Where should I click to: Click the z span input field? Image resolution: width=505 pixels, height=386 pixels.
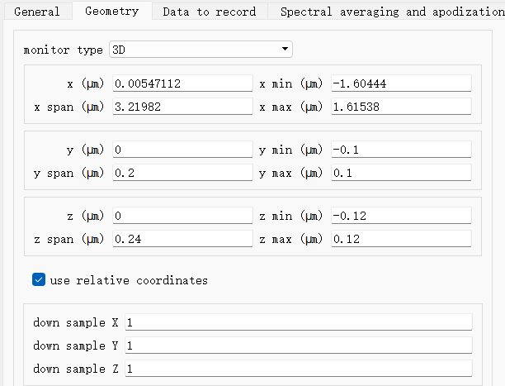[x=182, y=239]
